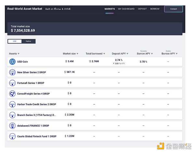195x153 pixels.
Task: Click the Harbor Trade Credit Series 2 icon
Action: pyautogui.click(x=12, y=104)
